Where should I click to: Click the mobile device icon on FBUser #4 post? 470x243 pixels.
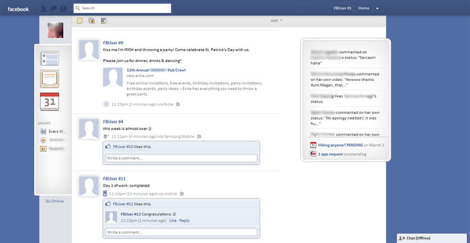[x=106, y=137]
